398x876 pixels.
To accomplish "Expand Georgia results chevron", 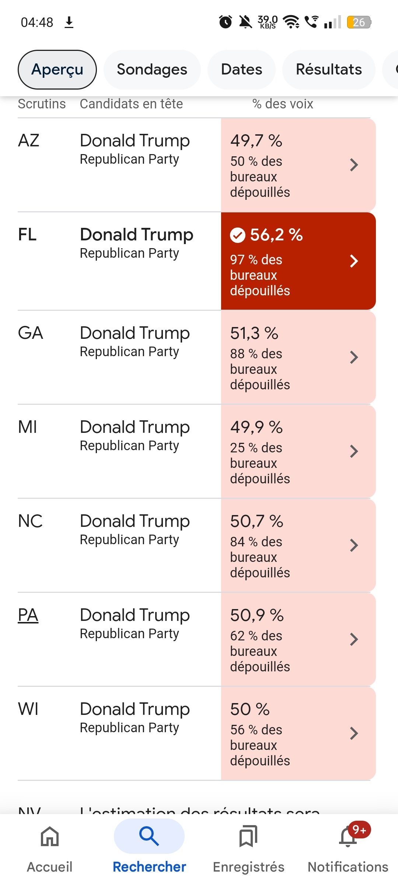I will point(354,357).
